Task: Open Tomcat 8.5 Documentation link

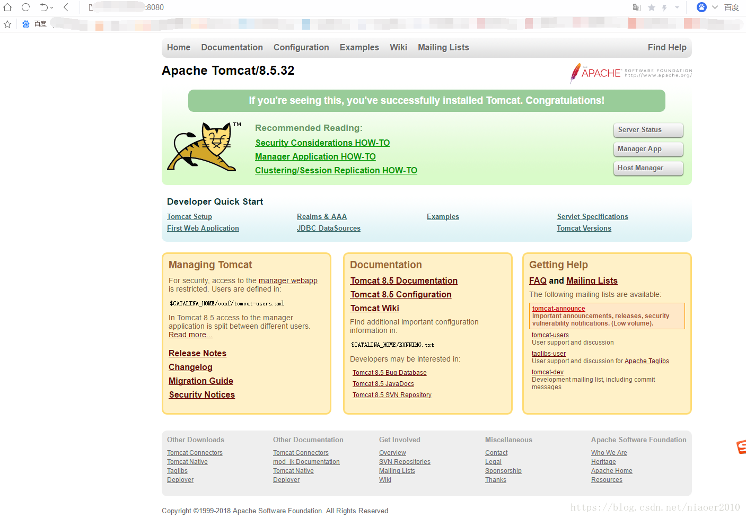Action: tap(404, 280)
